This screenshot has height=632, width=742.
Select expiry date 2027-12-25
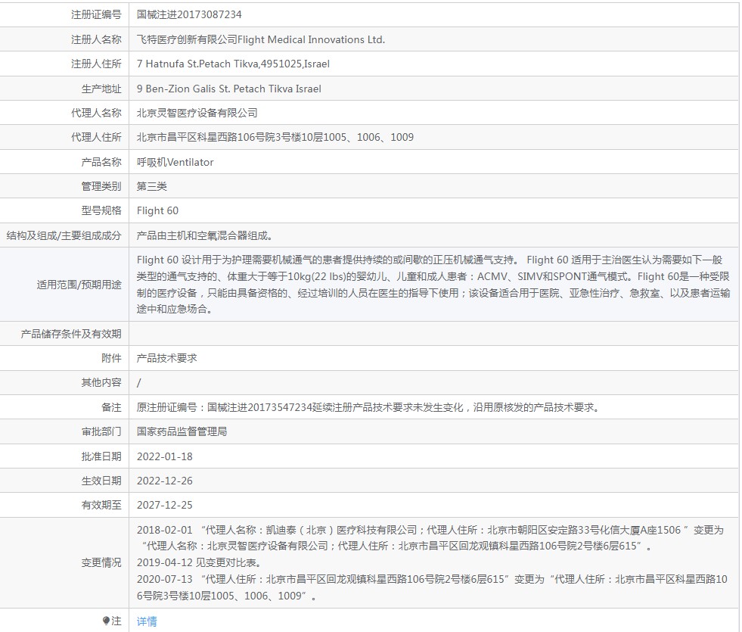click(x=165, y=505)
